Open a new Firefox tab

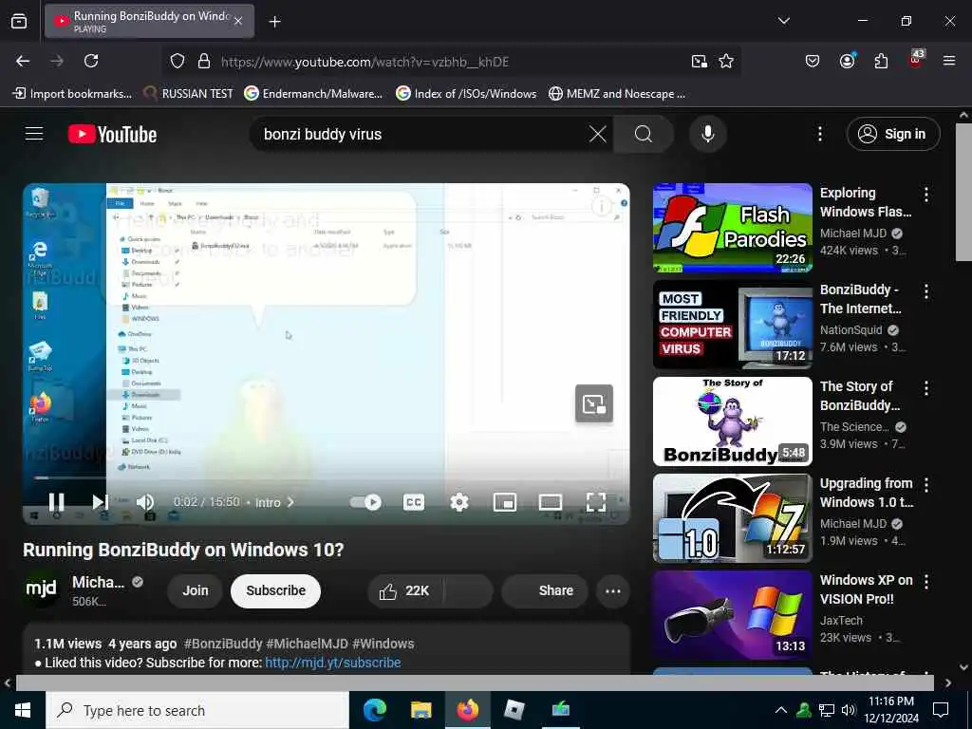tap(274, 22)
